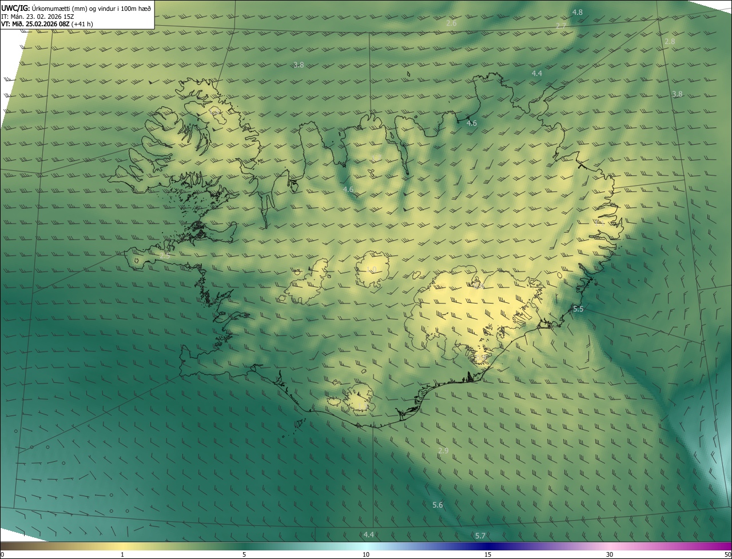Screen dimensions: 732x559
Task: Click the '2.9' value label south of Iceland
Action: click(x=443, y=451)
